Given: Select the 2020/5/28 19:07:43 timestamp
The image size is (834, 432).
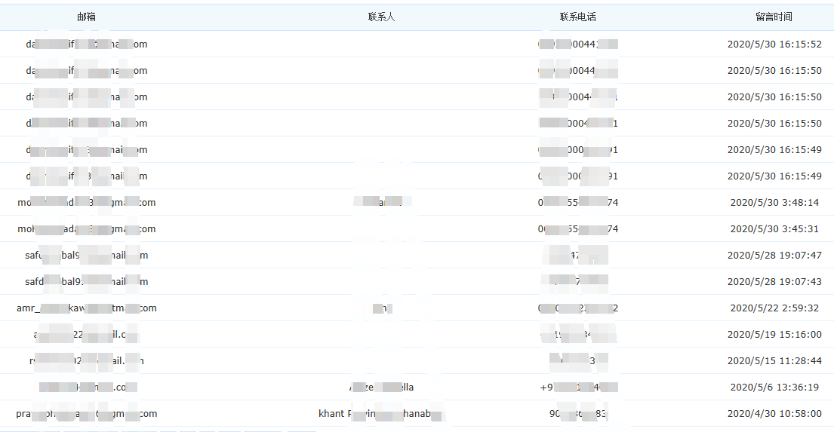Looking at the screenshot, I should [x=774, y=282].
